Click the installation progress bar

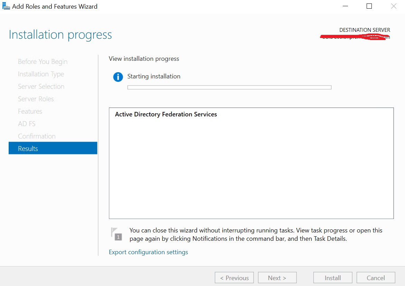tap(229, 87)
